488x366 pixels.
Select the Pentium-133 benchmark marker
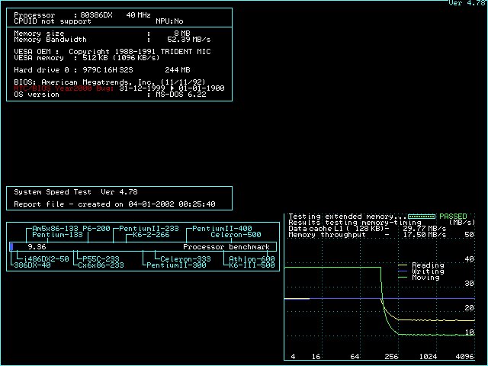click(x=58, y=235)
